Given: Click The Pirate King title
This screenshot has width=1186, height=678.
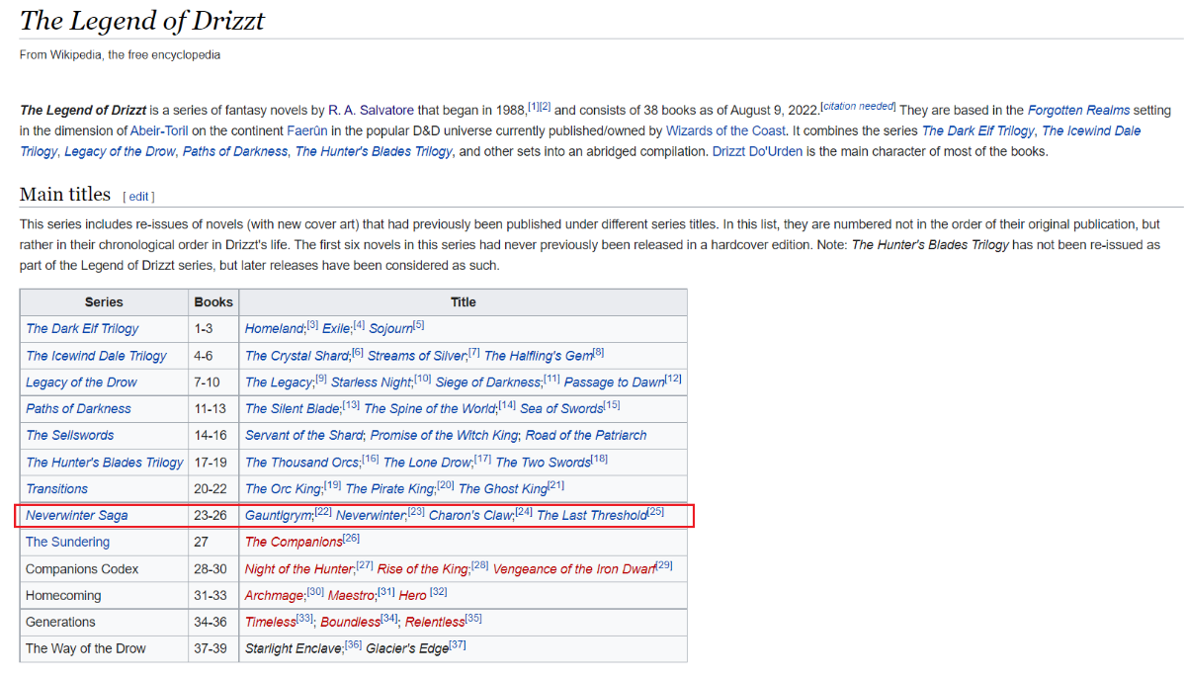Looking at the screenshot, I should pos(390,488).
